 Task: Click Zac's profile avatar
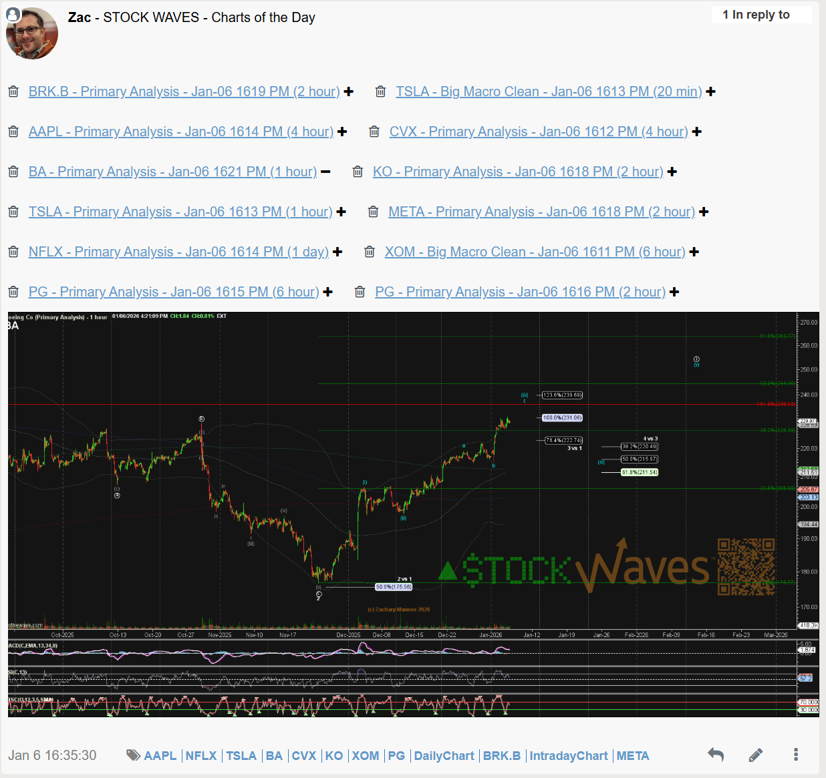coord(31,33)
